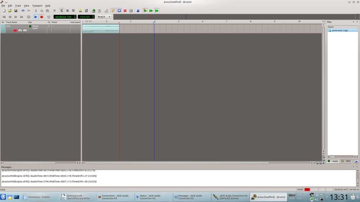360x202 pixels.
Task: Arm record on the voce track
Action: click(15, 30)
